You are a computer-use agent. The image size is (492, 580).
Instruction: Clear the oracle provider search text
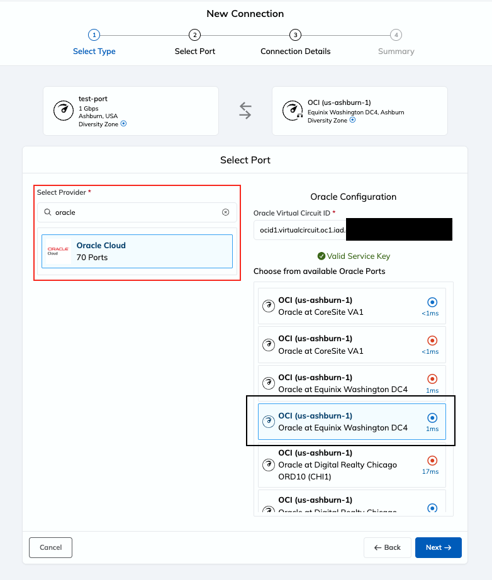click(225, 212)
